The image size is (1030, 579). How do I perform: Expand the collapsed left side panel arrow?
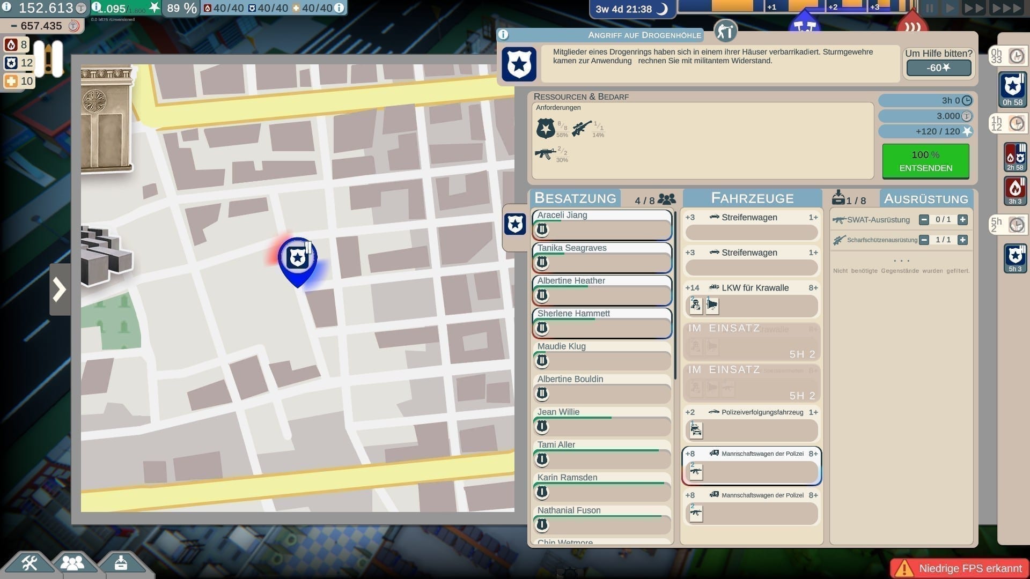[x=60, y=289]
